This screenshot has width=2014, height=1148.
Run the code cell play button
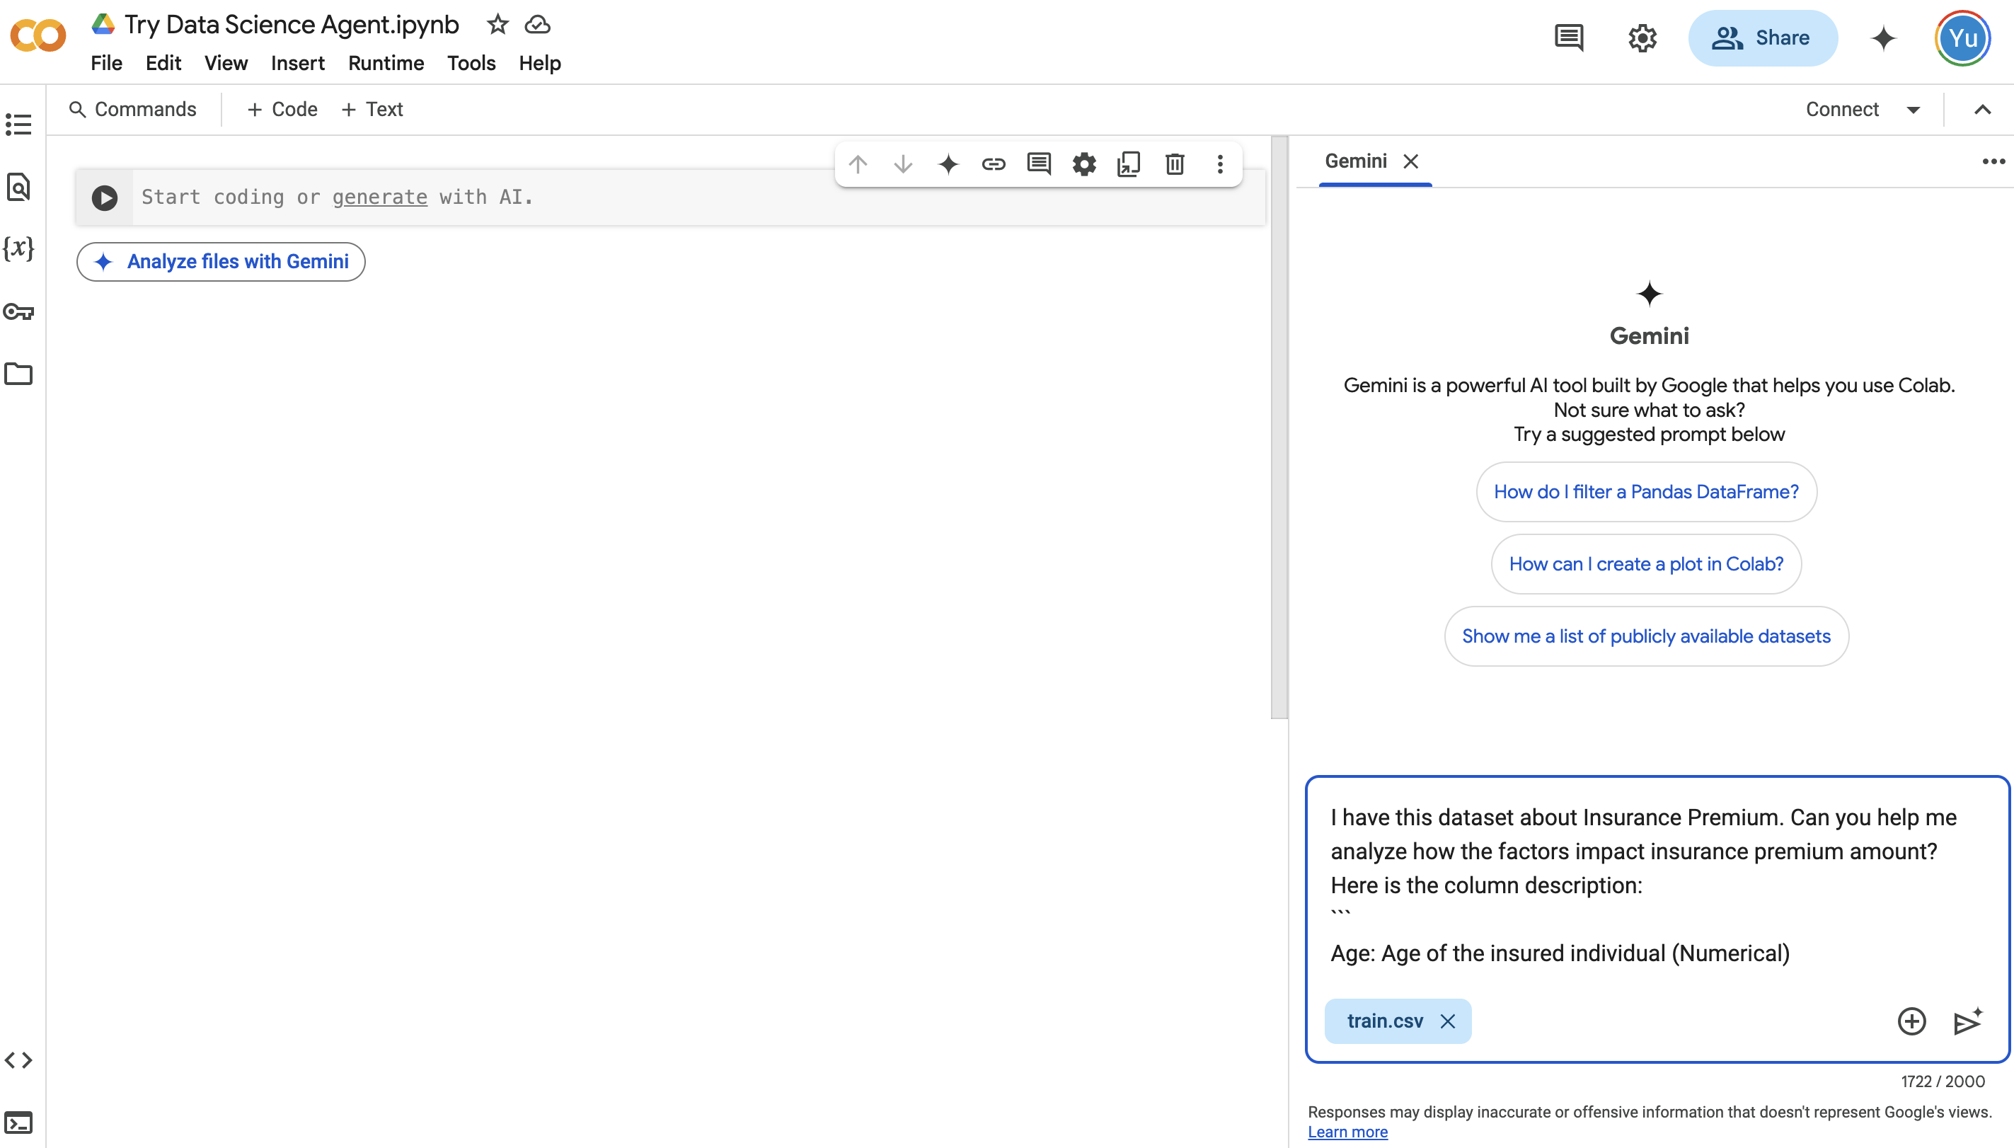tap(104, 197)
